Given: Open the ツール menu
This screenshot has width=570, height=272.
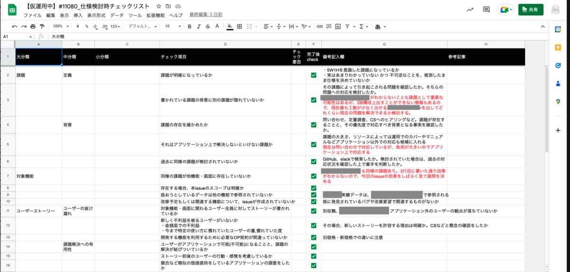Looking at the screenshot, I should [135, 15].
